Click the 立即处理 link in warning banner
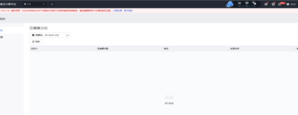Viewport: 298px width, 115px height. [118, 11]
